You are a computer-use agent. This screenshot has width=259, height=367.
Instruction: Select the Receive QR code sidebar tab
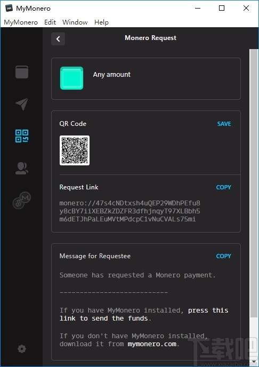[x=22, y=136]
